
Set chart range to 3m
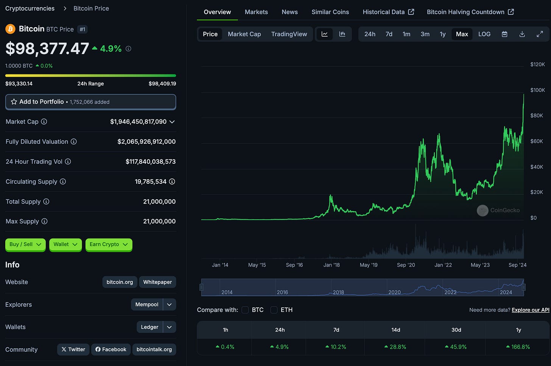click(425, 34)
